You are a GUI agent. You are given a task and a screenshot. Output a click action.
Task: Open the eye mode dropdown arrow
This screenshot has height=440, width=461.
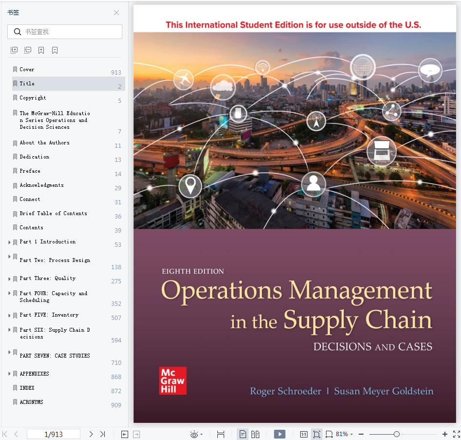click(x=202, y=435)
